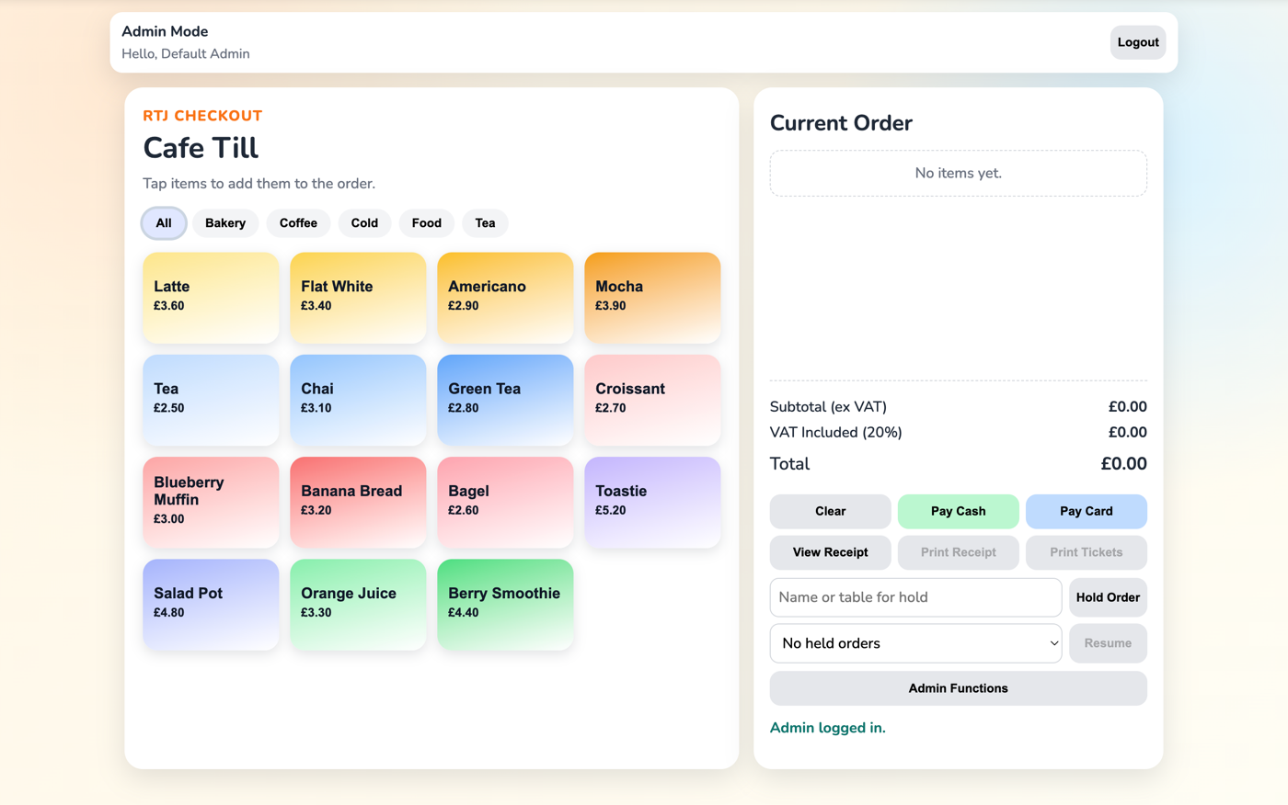Tap the Berry Smoothie tile
This screenshot has height=805, width=1288.
tap(505, 605)
